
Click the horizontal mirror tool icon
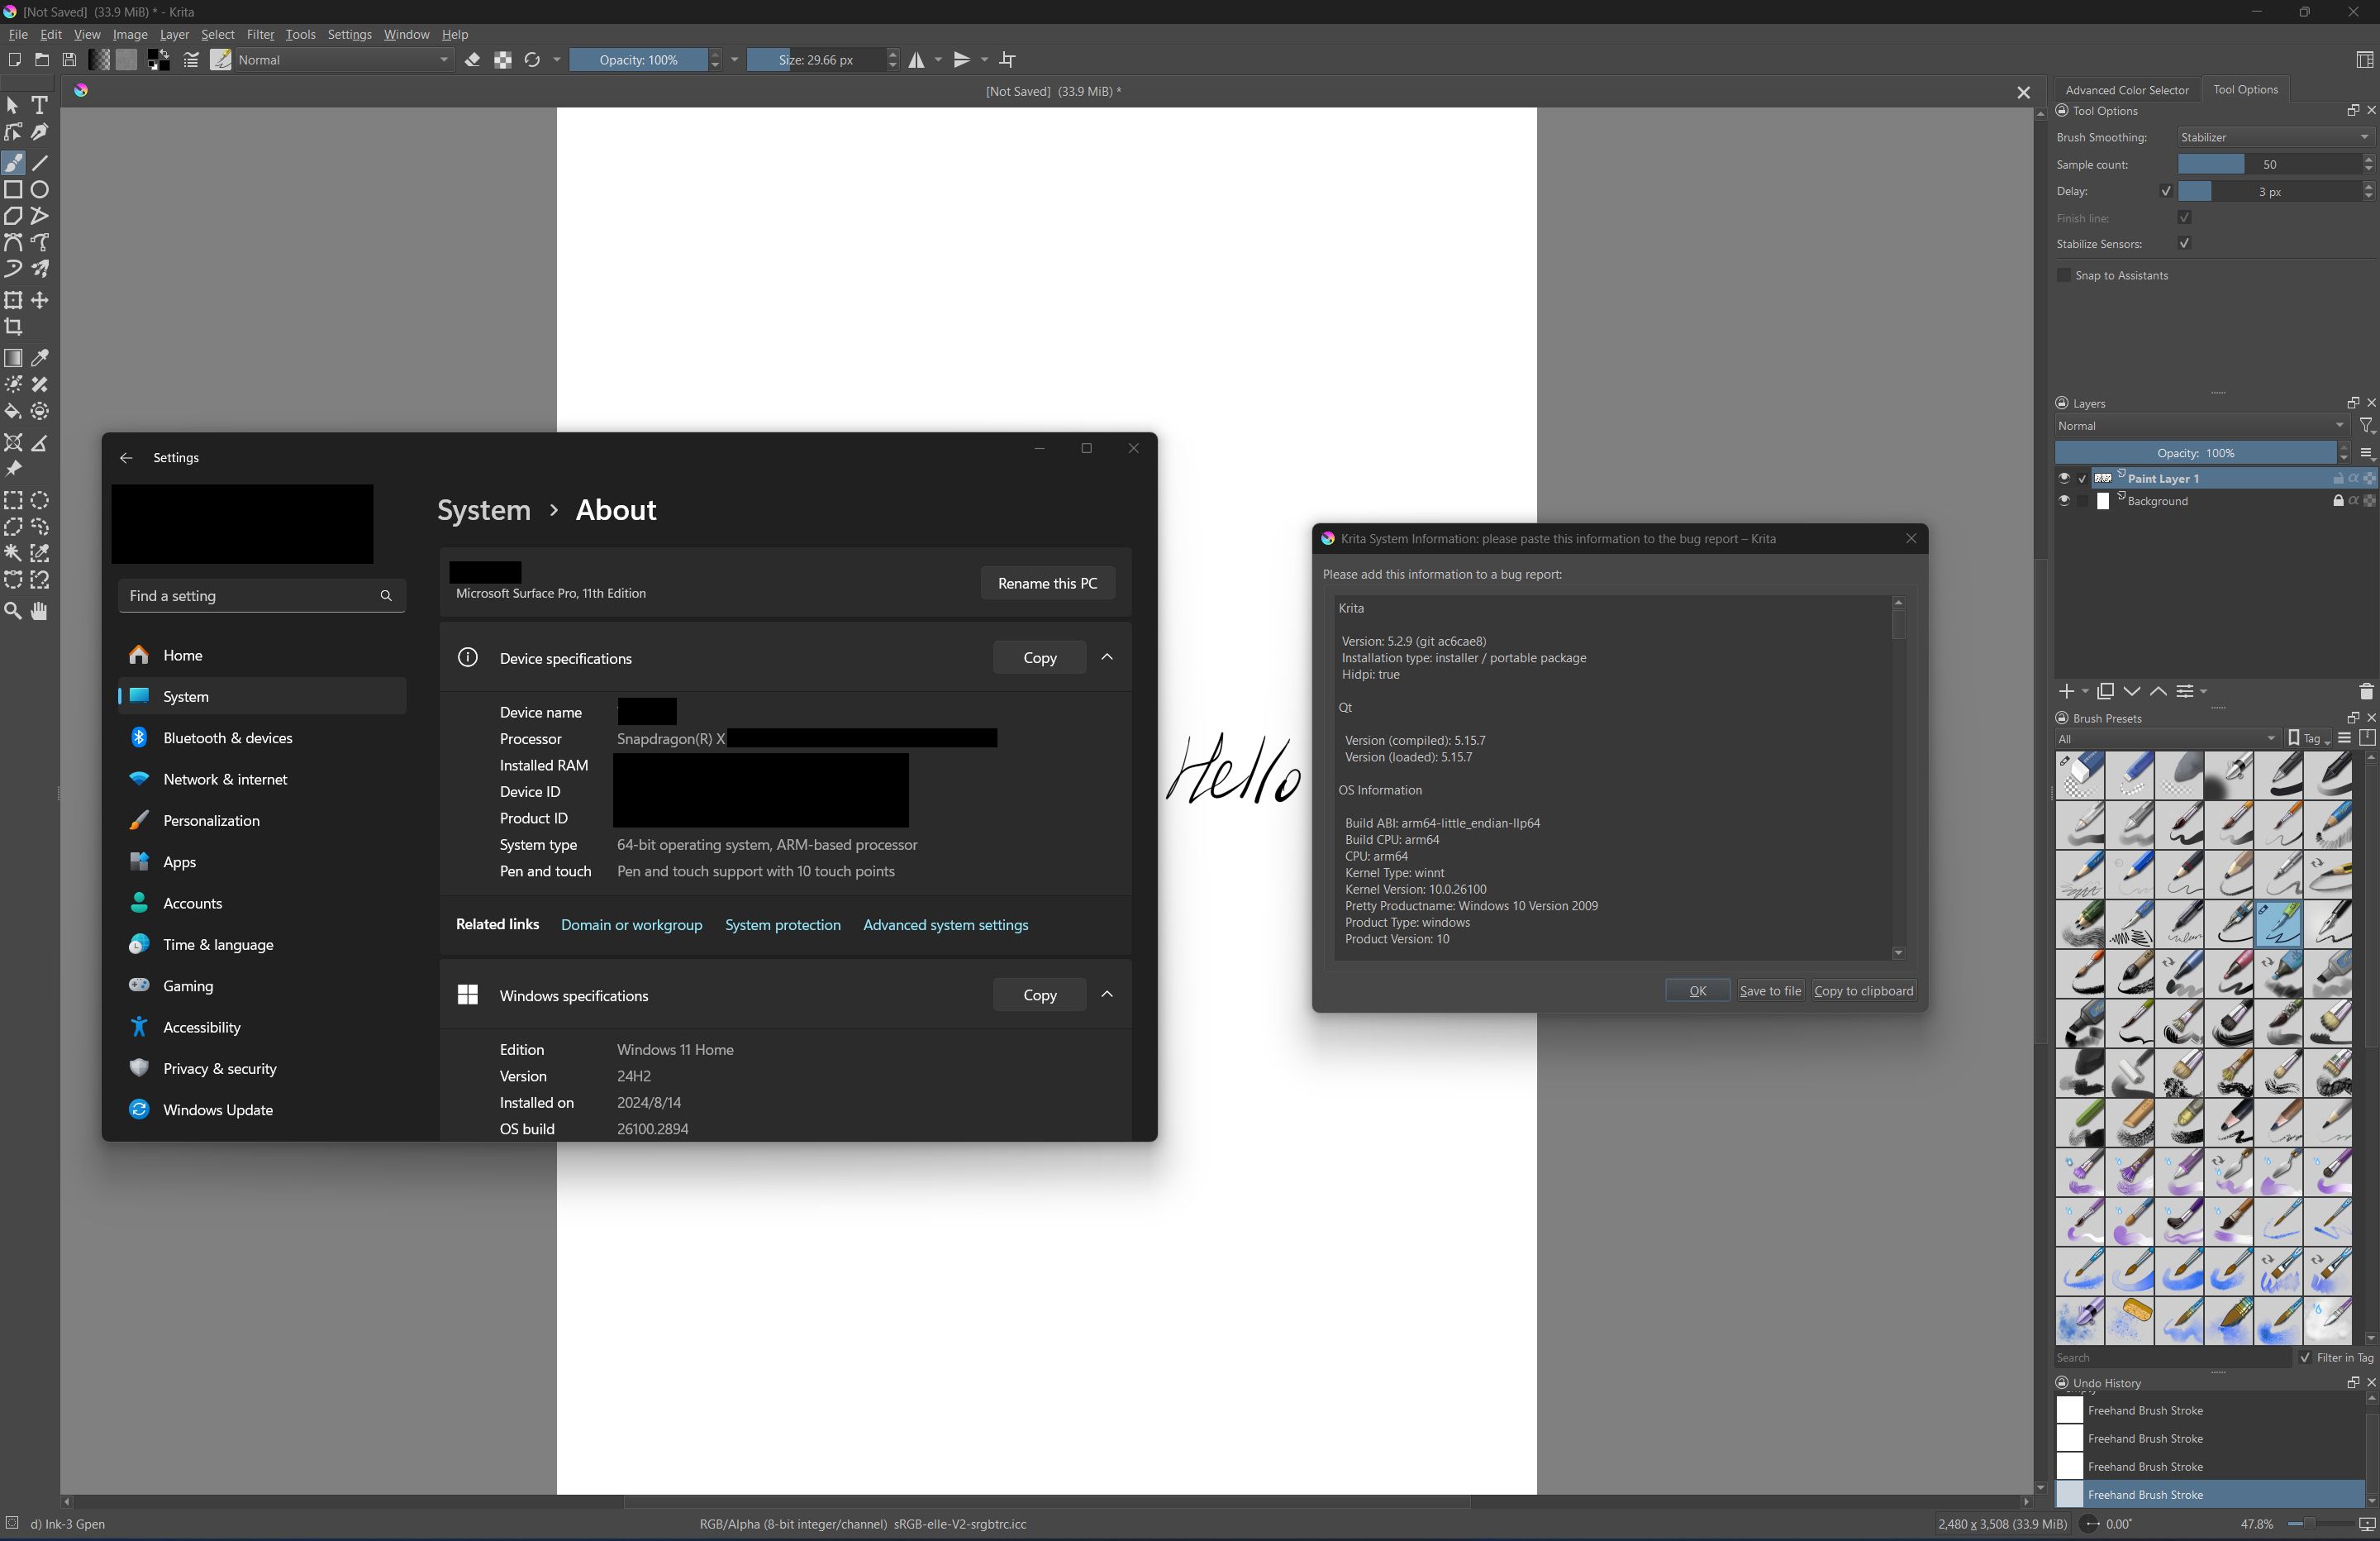pos(916,60)
